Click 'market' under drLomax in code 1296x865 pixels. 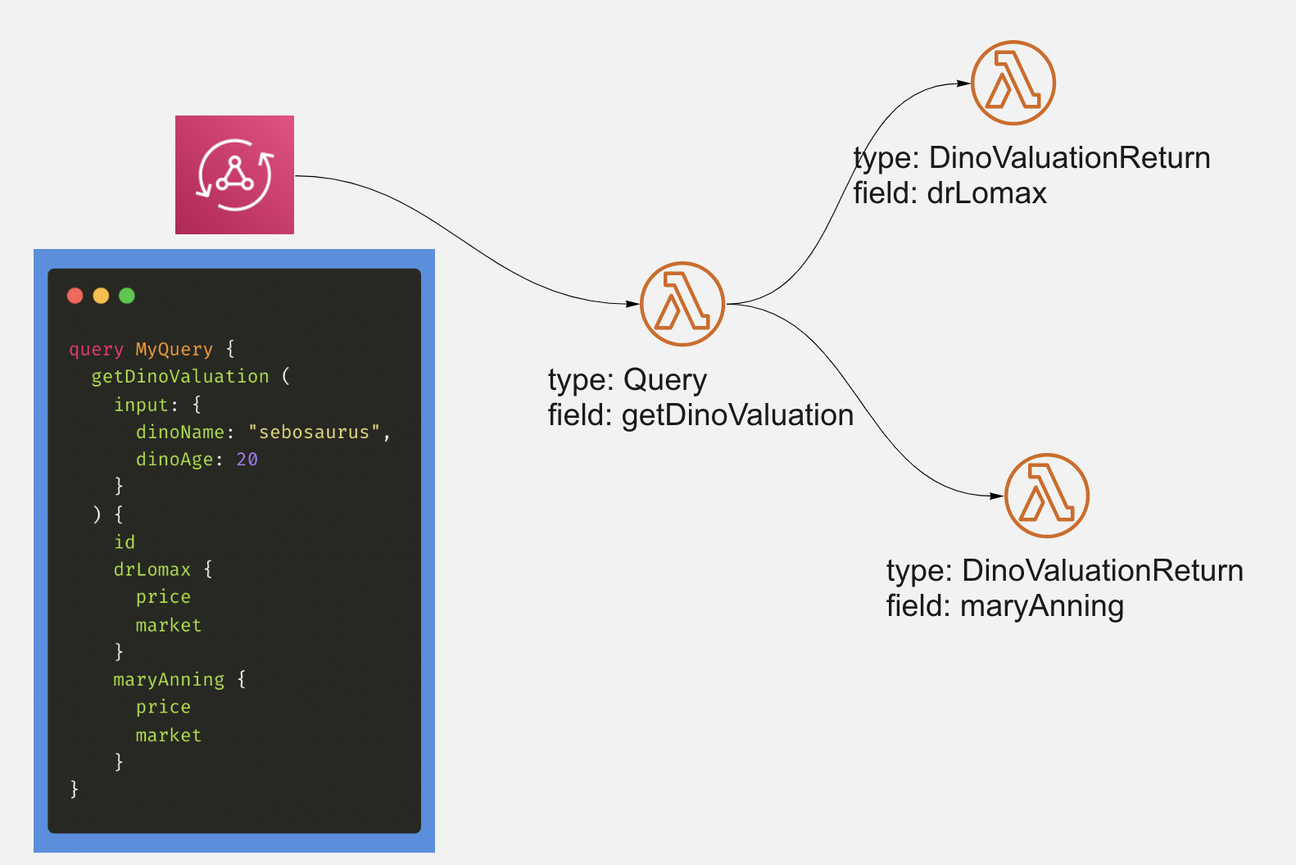coord(169,625)
